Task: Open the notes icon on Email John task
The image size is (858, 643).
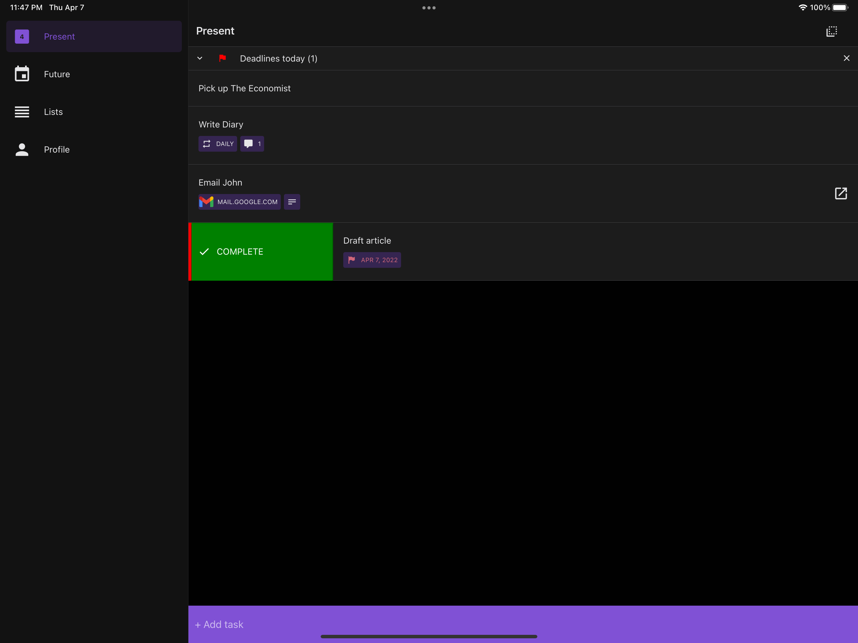Action: 292,202
